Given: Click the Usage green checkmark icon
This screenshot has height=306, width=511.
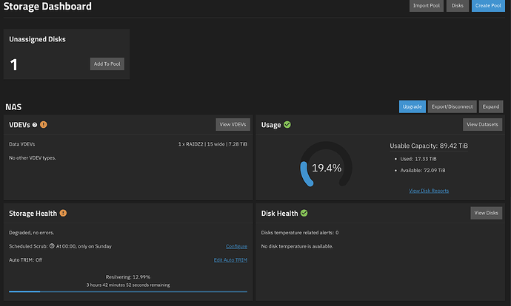Looking at the screenshot, I should pyautogui.click(x=287, y=124).
